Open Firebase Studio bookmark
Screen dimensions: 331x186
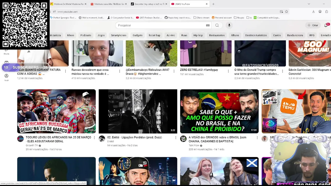[149, 18]
